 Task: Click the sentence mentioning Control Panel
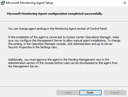(58, 29)
